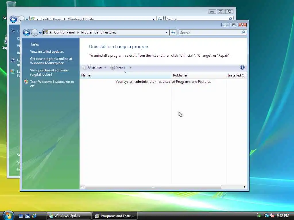Expand the Views dropdown arrow

click(130, 68)
